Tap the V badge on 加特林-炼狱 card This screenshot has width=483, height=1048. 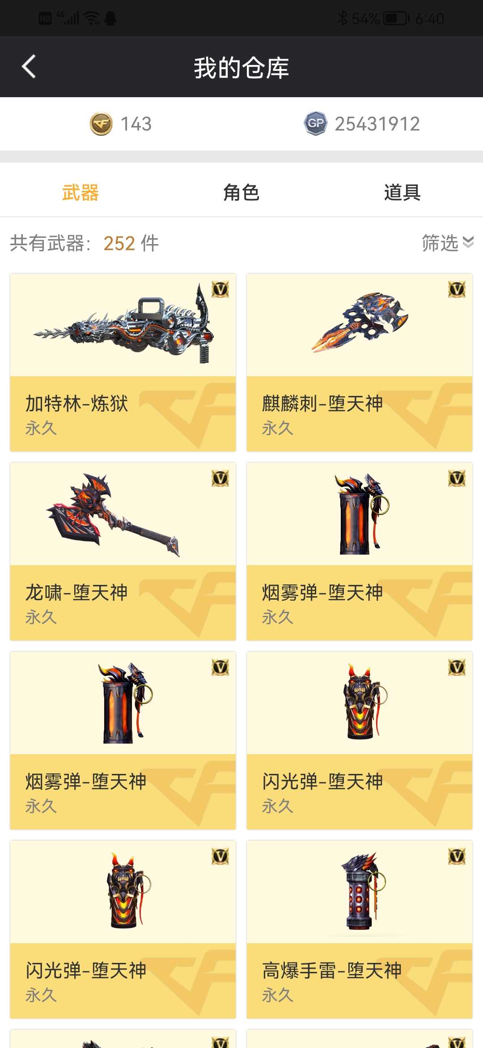(220, 289)
